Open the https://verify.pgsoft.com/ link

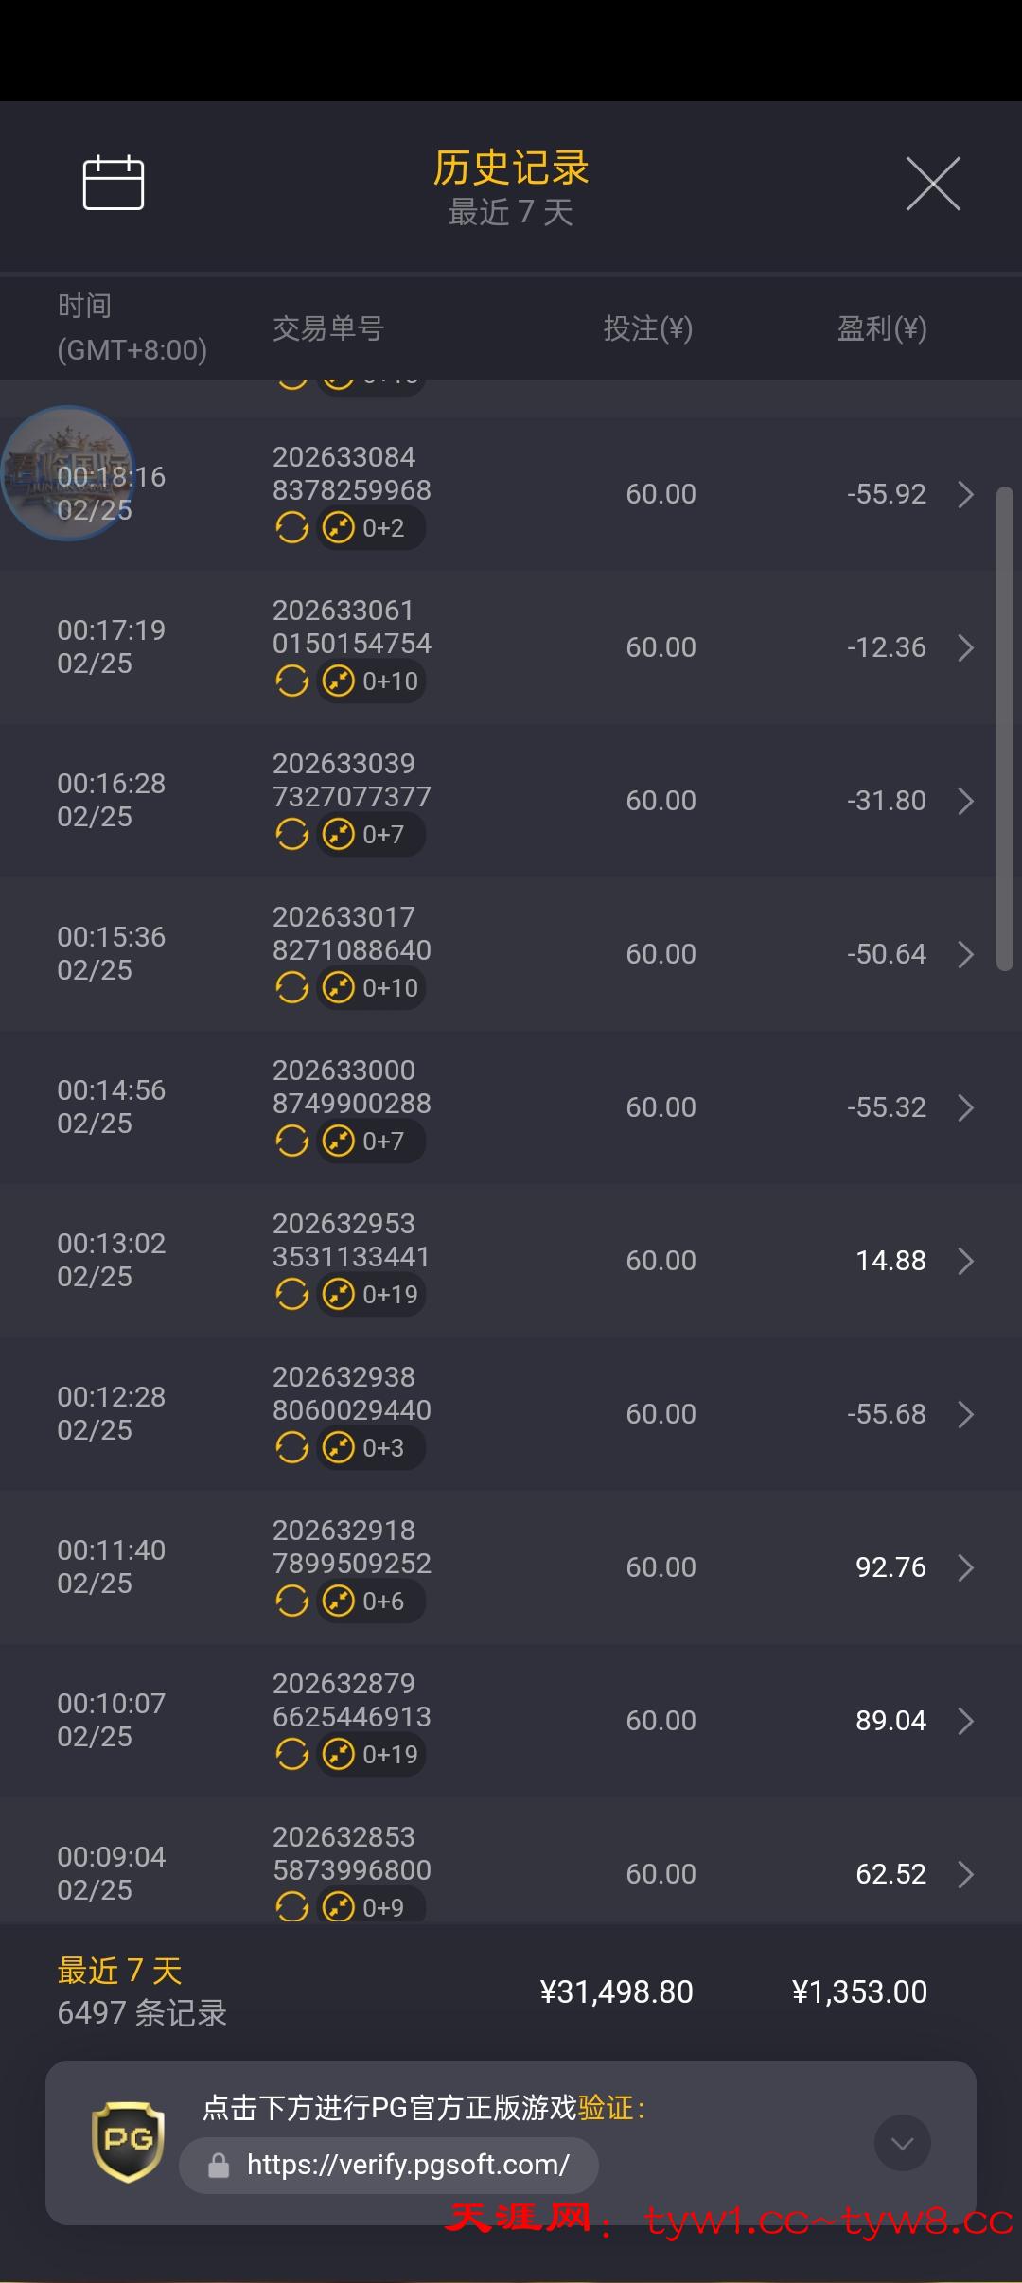(x=407, y=2166)
